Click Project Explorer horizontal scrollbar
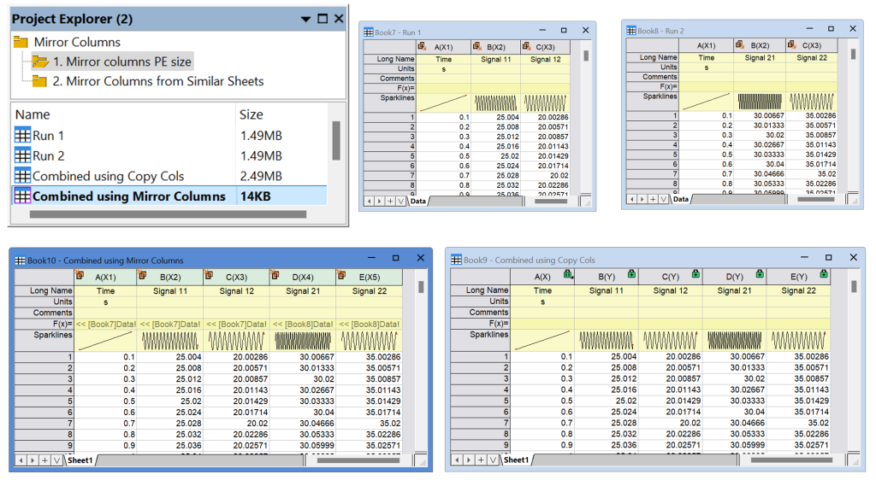Image resolution: width=876 pixels, height=480 pixels. click(168, 214)
